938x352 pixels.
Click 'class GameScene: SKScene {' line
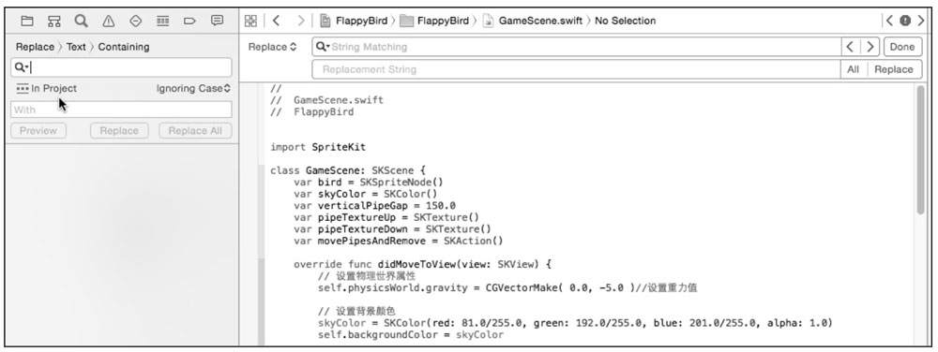pos(348,170)
